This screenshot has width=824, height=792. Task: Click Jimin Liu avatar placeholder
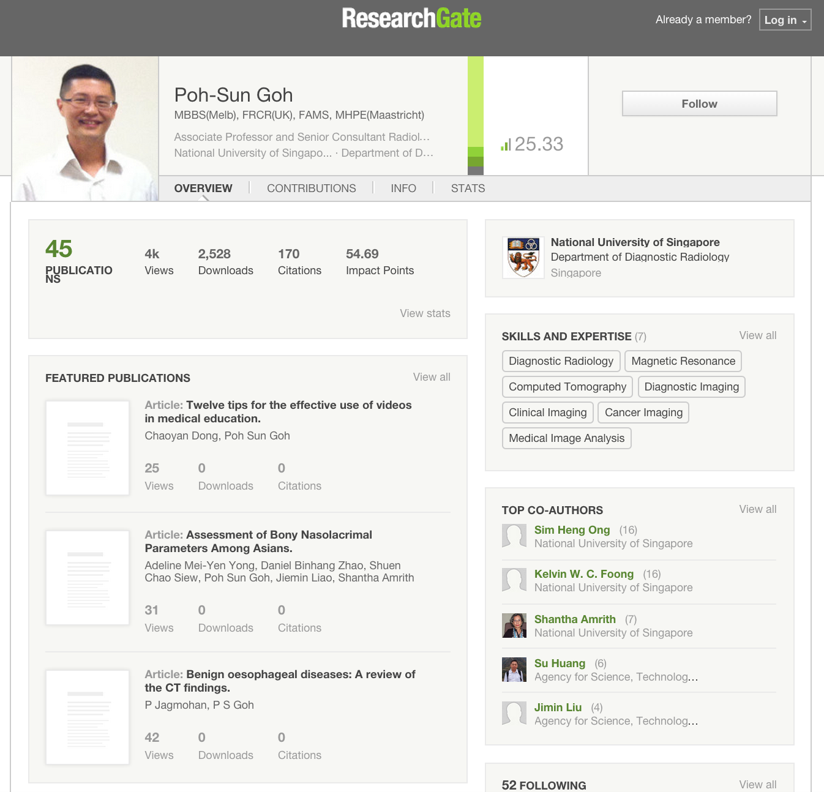[514, 714]
